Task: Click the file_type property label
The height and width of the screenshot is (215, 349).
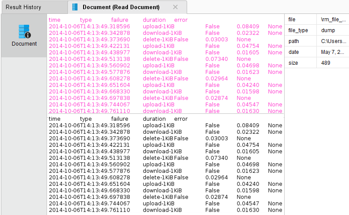Action: 298,30
